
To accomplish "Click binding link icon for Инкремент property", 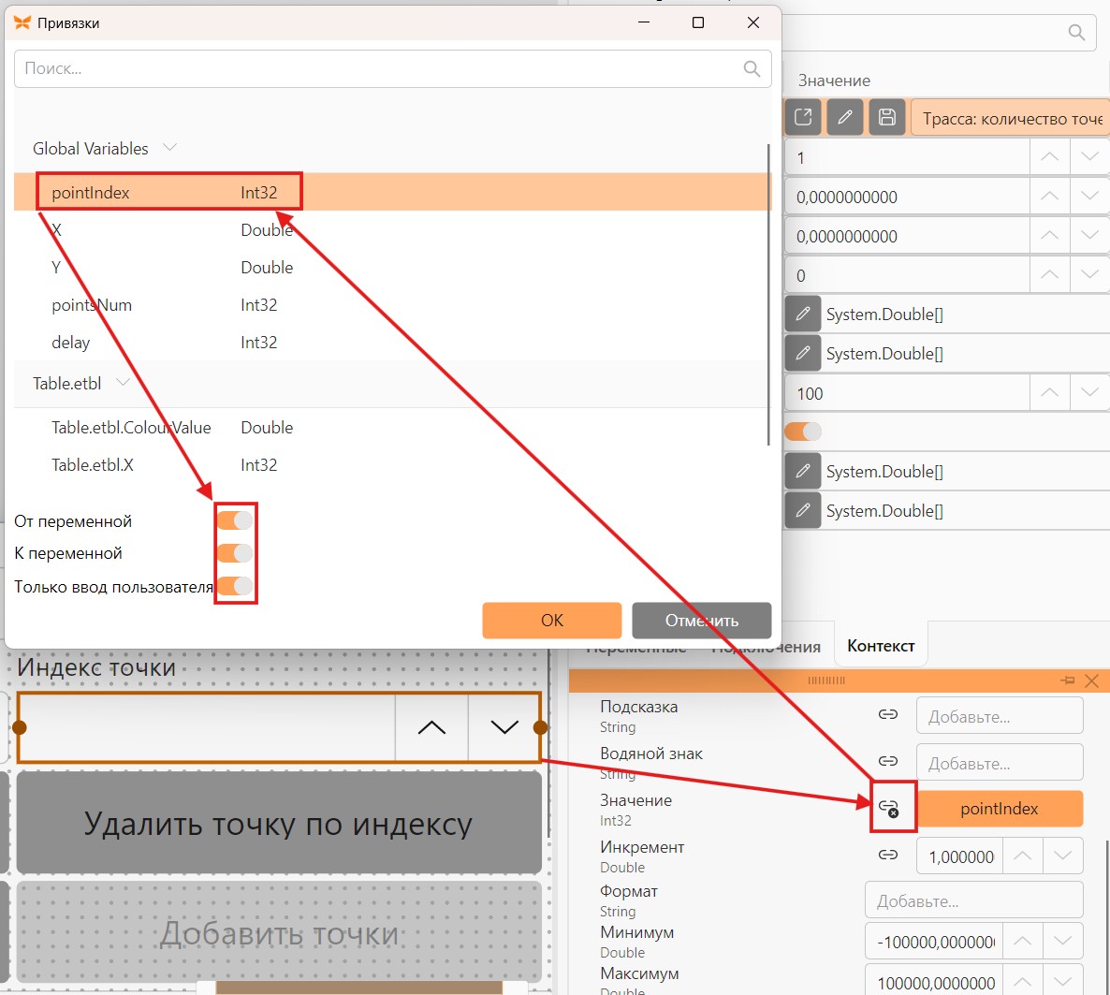I will [887, 855].
